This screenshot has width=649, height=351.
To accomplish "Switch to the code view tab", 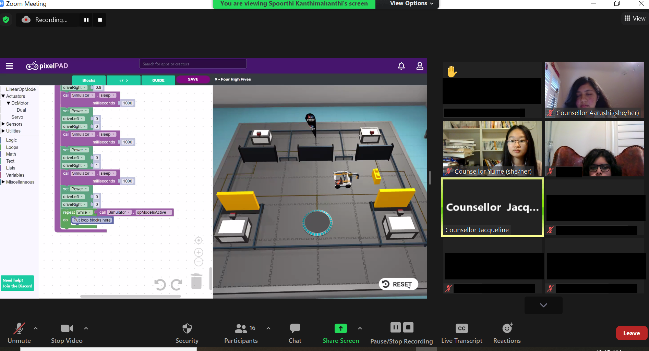I will click(123, 80).
